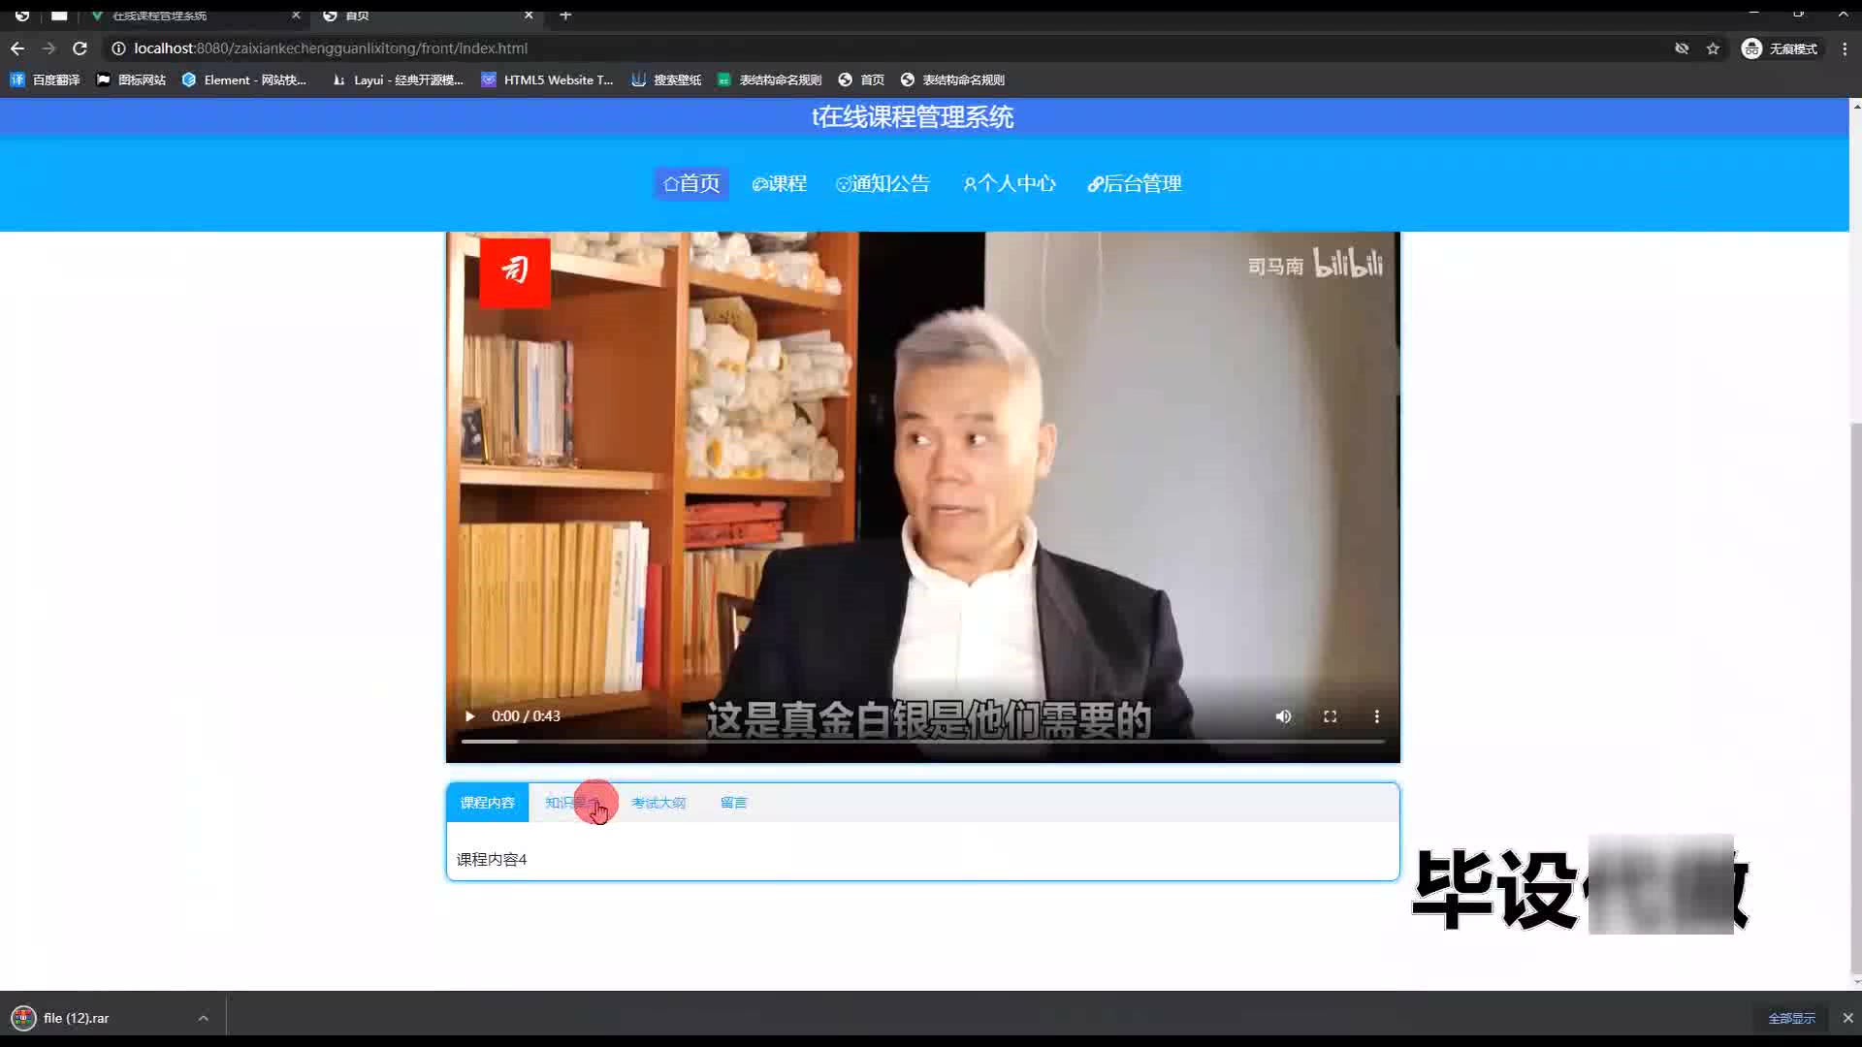Go to 课程 navigation item
The height and width of the screenshot is (1047, 1862).
point(780,183)
